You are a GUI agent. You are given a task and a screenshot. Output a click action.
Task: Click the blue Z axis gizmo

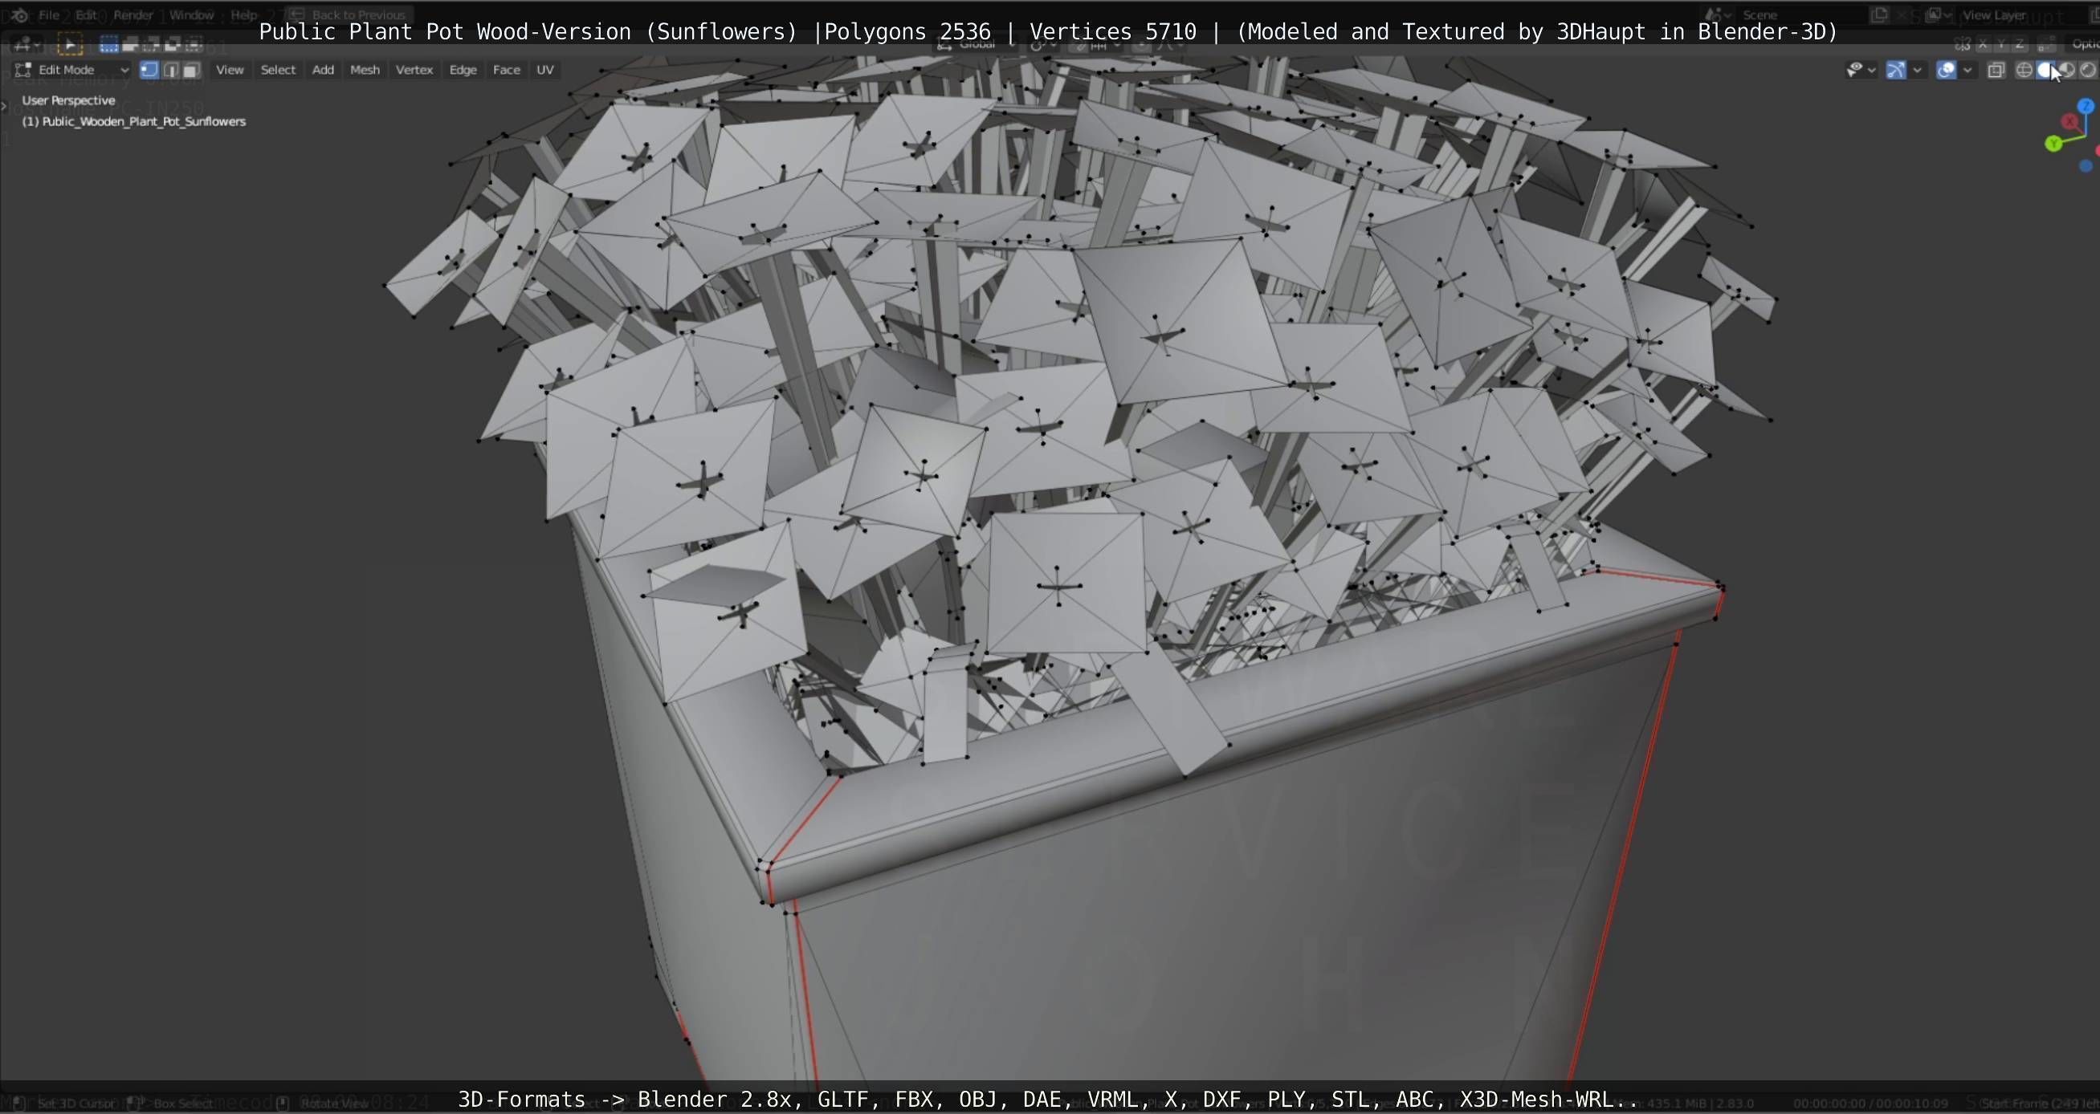(x=2086, y=107)
